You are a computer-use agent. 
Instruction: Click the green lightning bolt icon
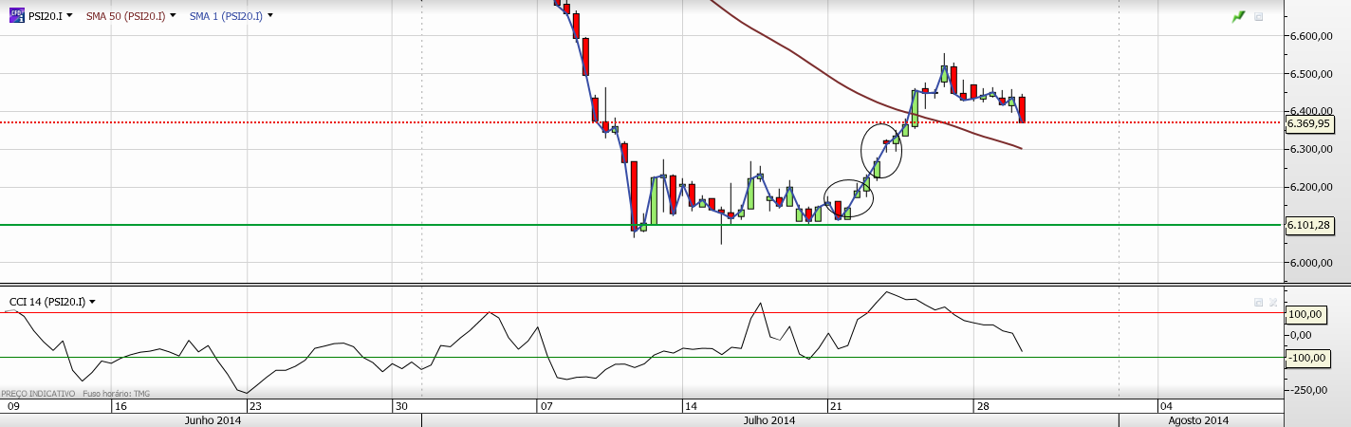[x=1238, y=16]
